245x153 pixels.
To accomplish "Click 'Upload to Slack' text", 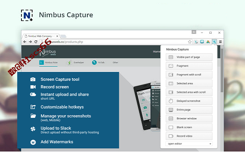I will [x=56, y=128].
